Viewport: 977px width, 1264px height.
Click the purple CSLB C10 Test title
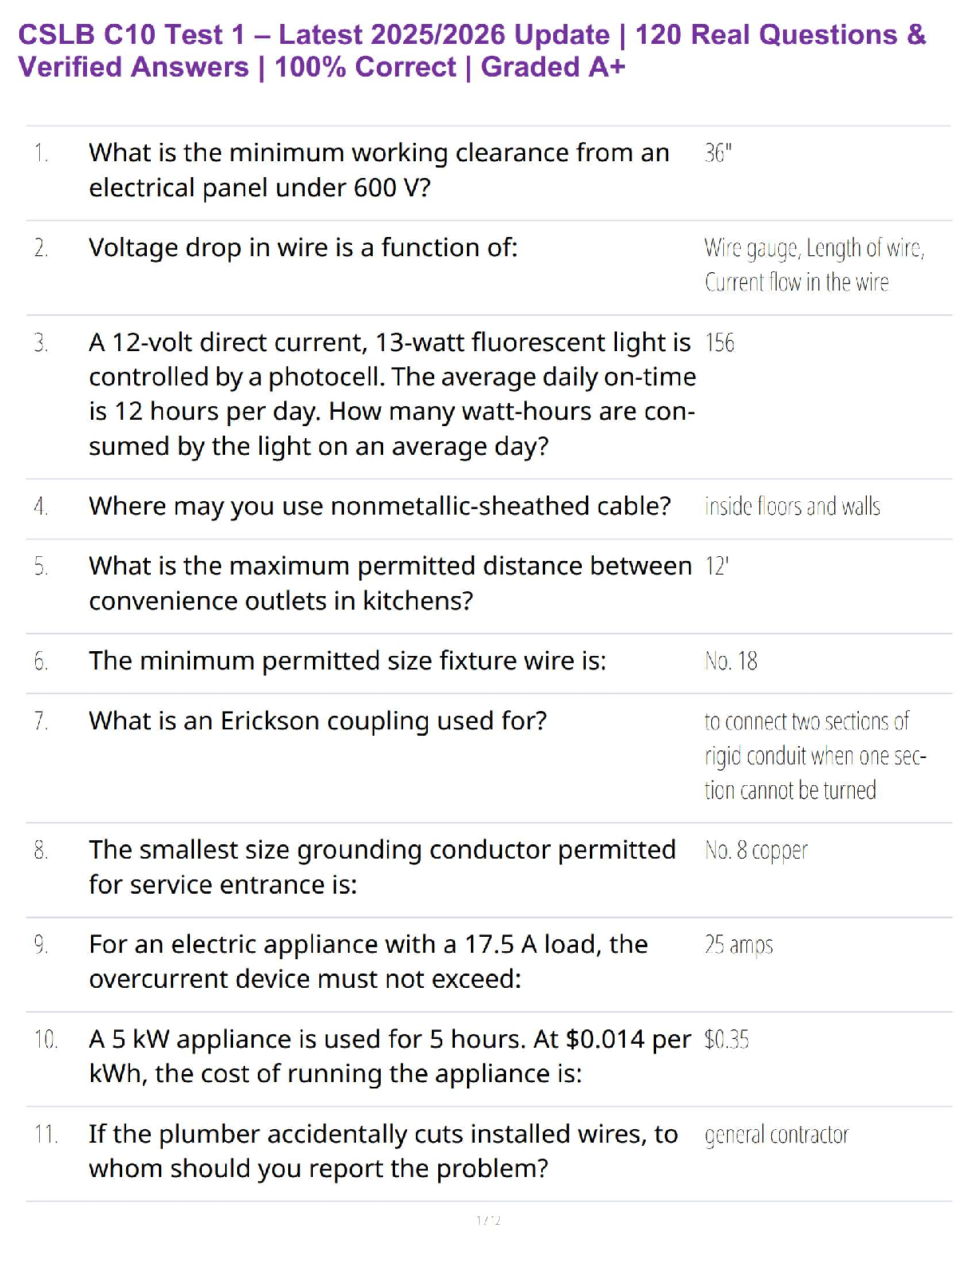pos(471,51)
